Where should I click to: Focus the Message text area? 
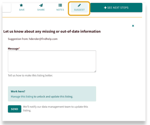[x=52, y=61]
